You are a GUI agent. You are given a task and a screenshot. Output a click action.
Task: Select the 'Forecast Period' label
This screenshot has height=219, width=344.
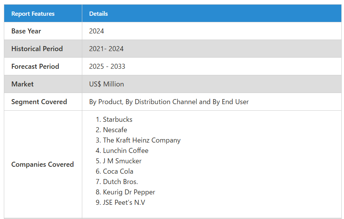35,66
